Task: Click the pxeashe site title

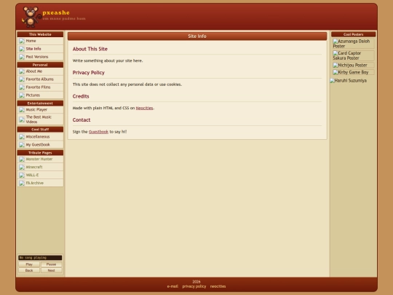Action: pos(56,12)
